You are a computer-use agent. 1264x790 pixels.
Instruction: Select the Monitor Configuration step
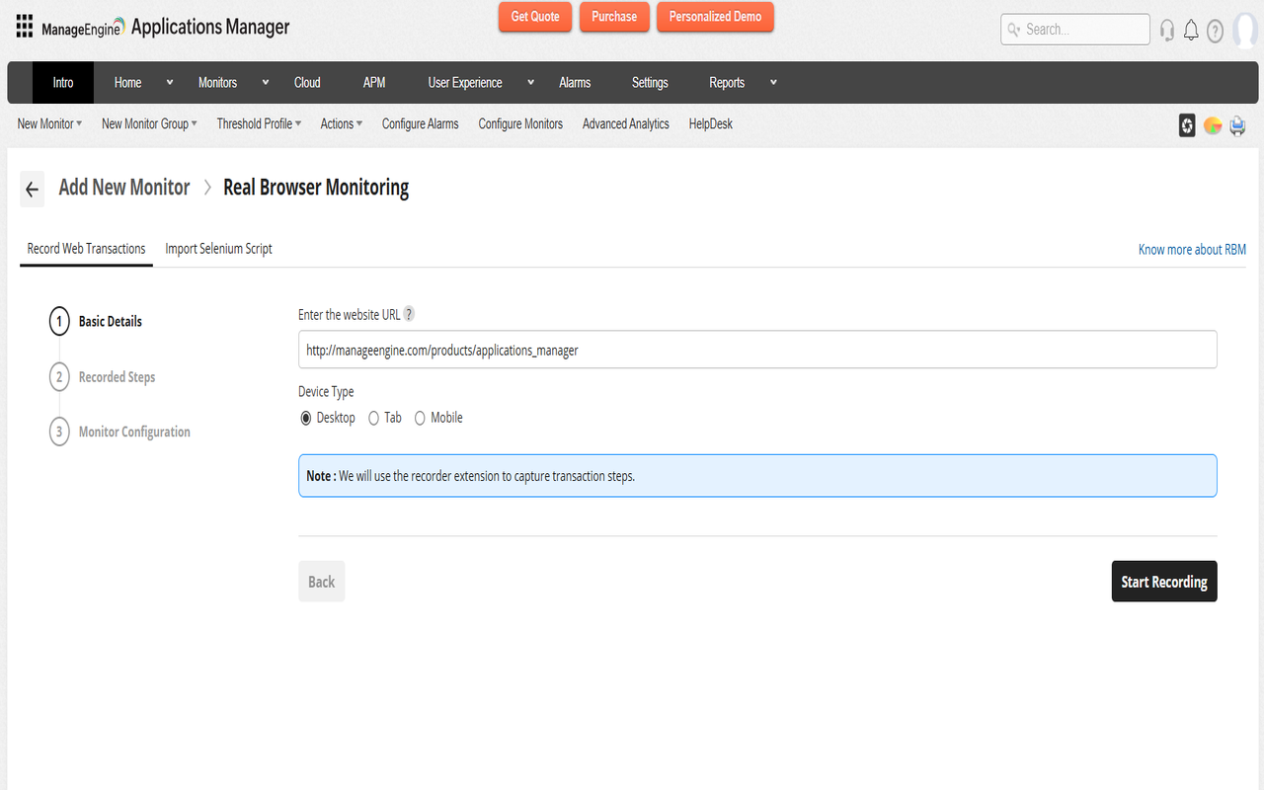pyautogui.click(x=119, y=432)
